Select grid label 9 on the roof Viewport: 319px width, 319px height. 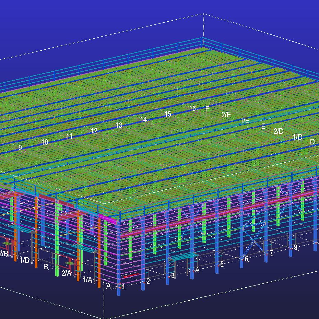(x=20, y=147)
